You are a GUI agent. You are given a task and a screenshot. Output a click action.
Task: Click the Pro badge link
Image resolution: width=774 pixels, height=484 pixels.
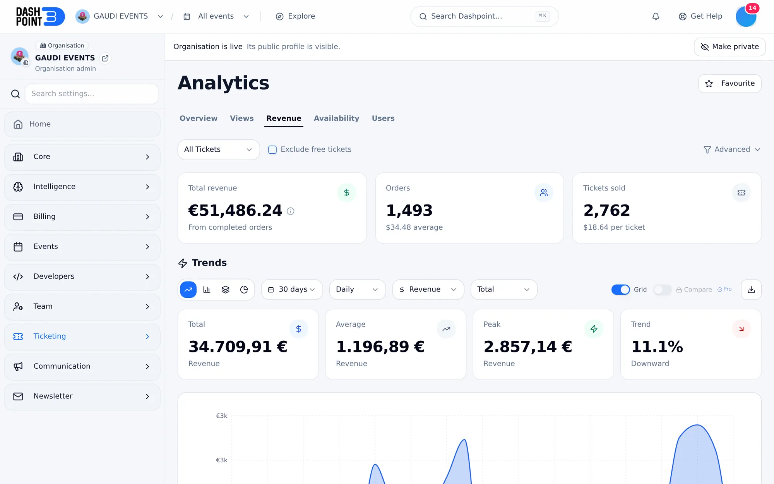(x=724, y=289)
